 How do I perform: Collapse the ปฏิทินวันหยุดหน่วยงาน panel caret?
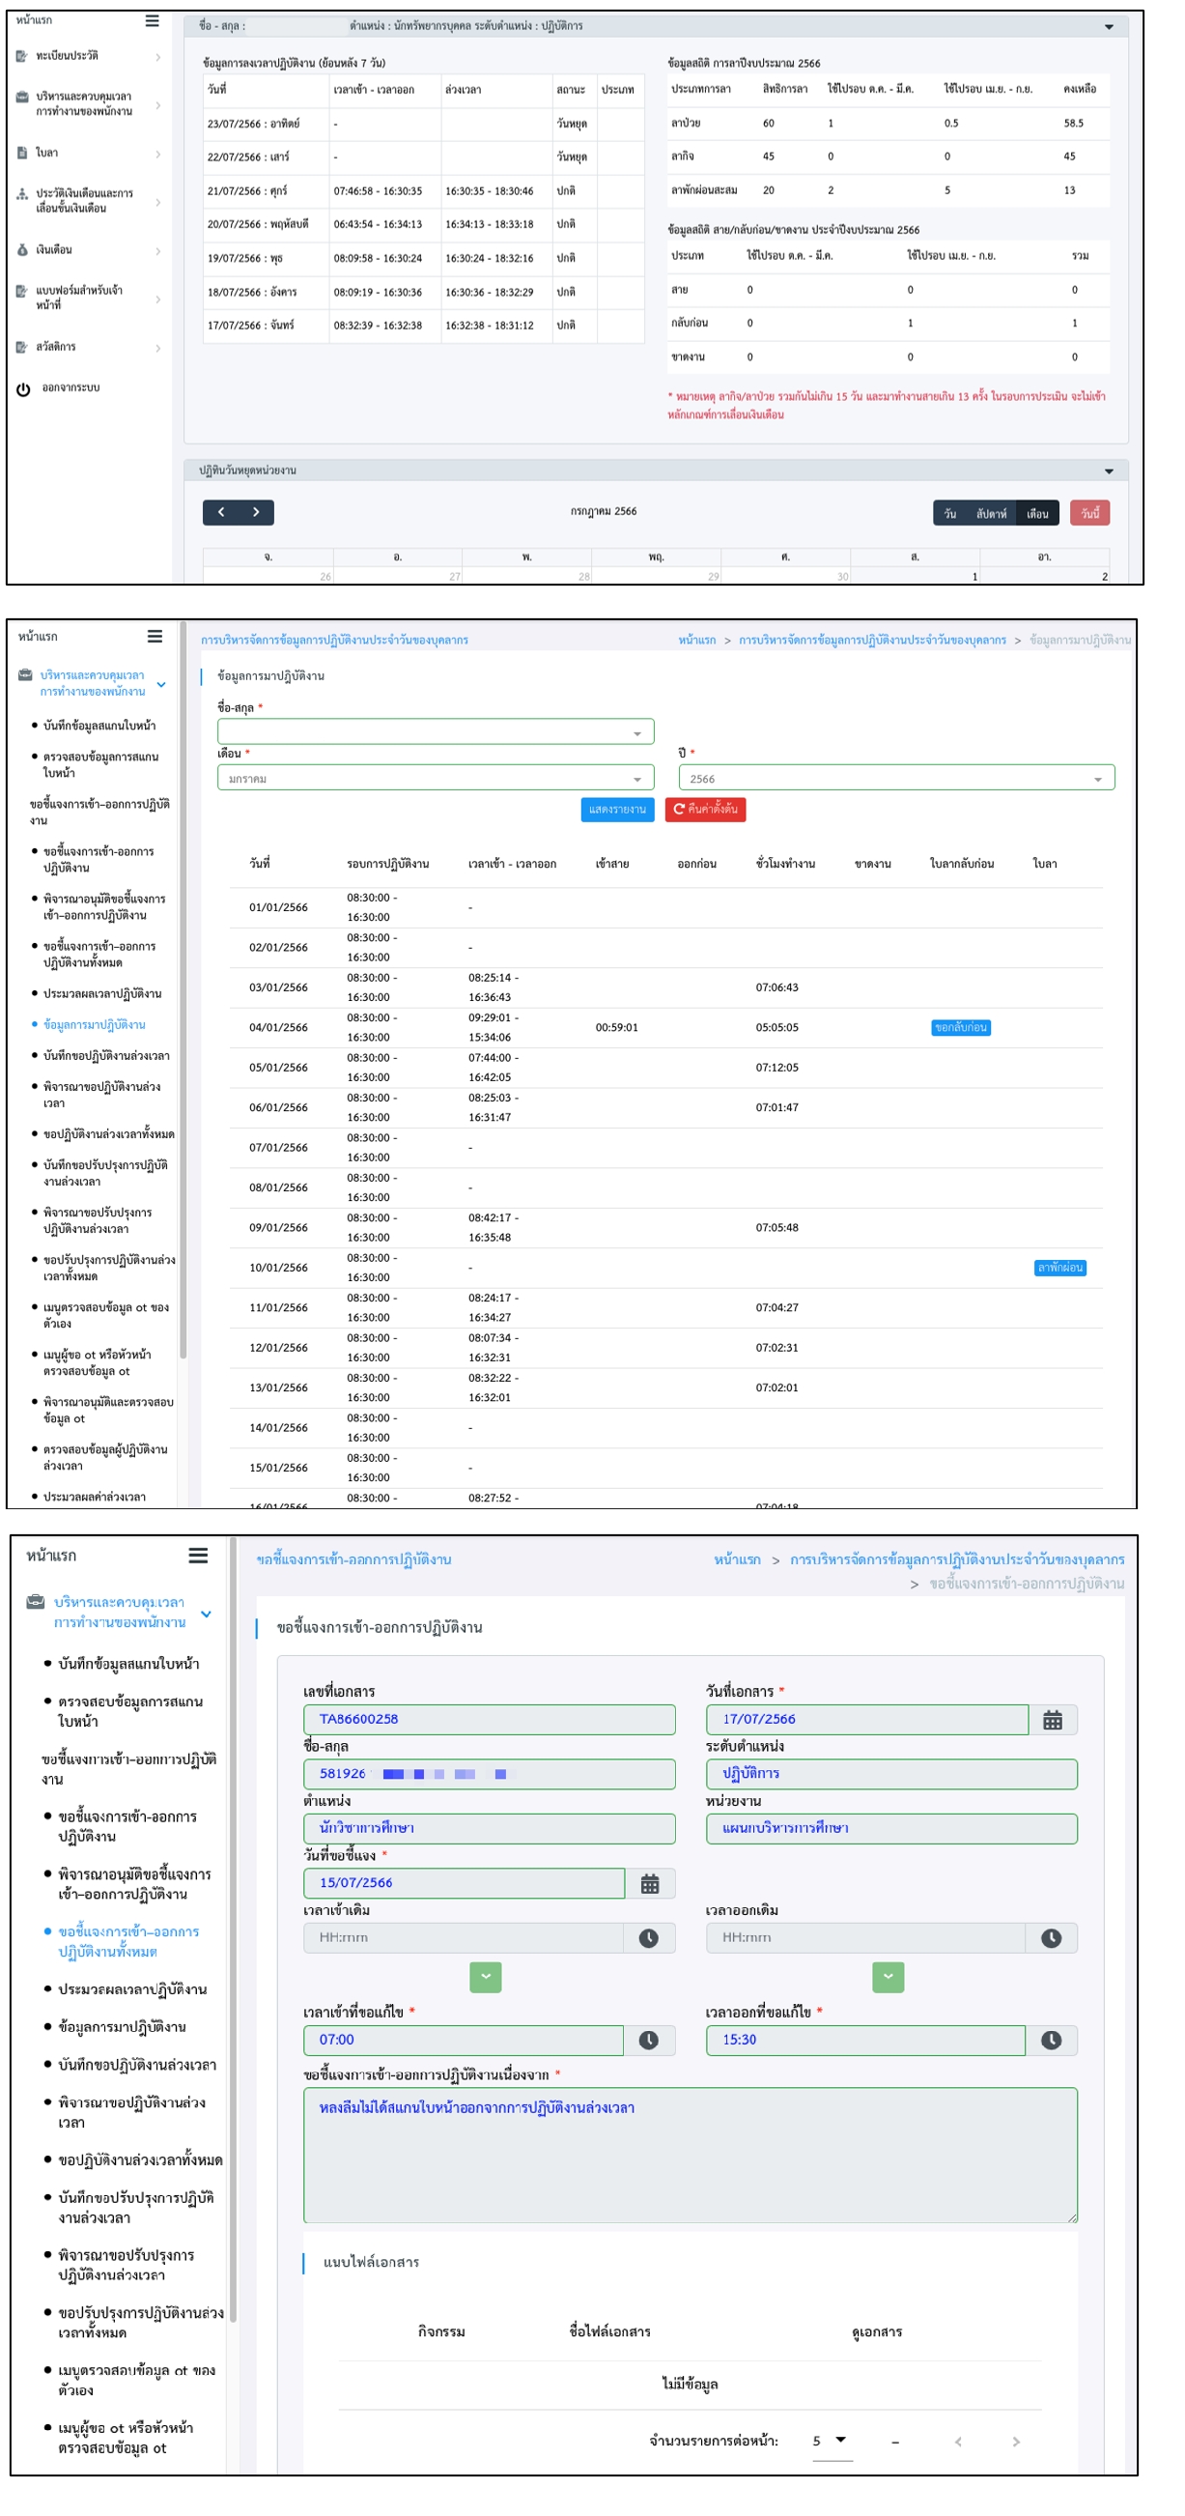[1109, 471]
